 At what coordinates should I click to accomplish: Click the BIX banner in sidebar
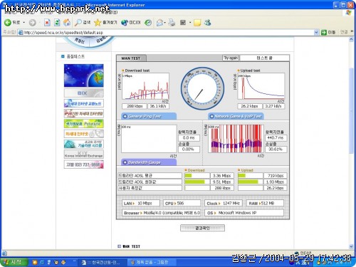click(x=84, y=93)
